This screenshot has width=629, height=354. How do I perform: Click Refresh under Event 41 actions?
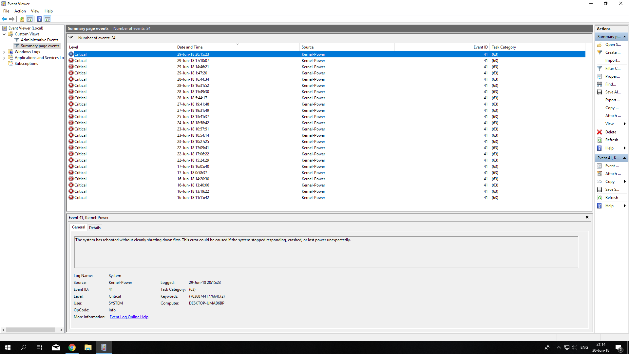(x=611, y=198)
